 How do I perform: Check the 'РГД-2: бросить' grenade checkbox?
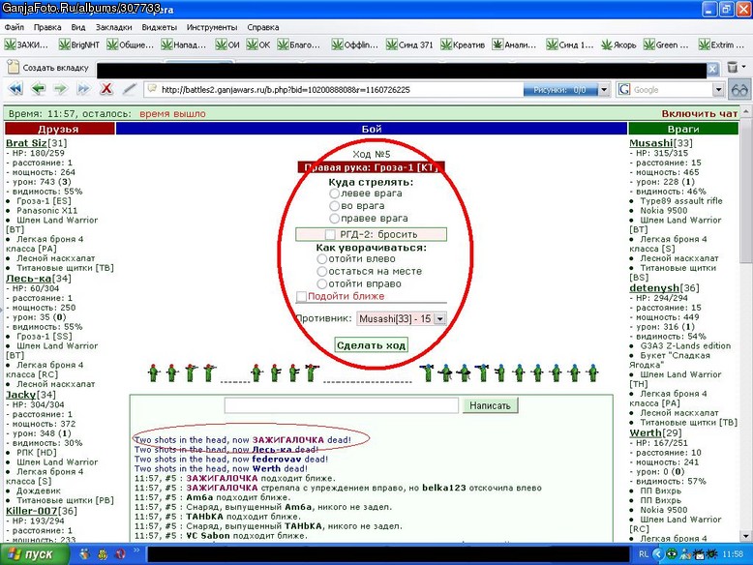[x=330, y=235]
